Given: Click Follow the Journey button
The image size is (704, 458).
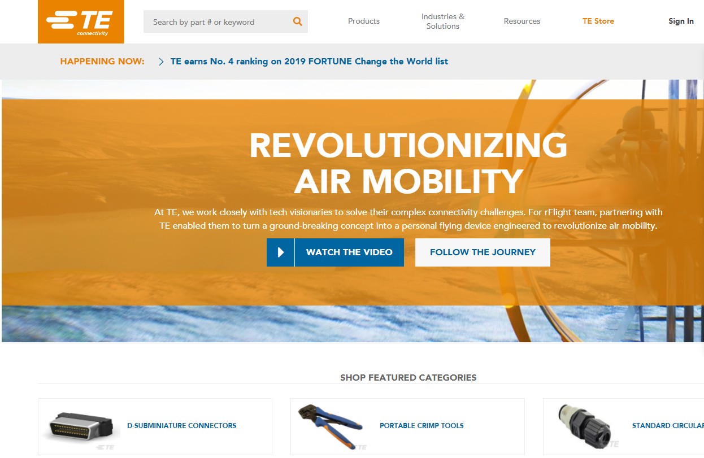Looking at the screenshot, I should click(x=483, y=252).
